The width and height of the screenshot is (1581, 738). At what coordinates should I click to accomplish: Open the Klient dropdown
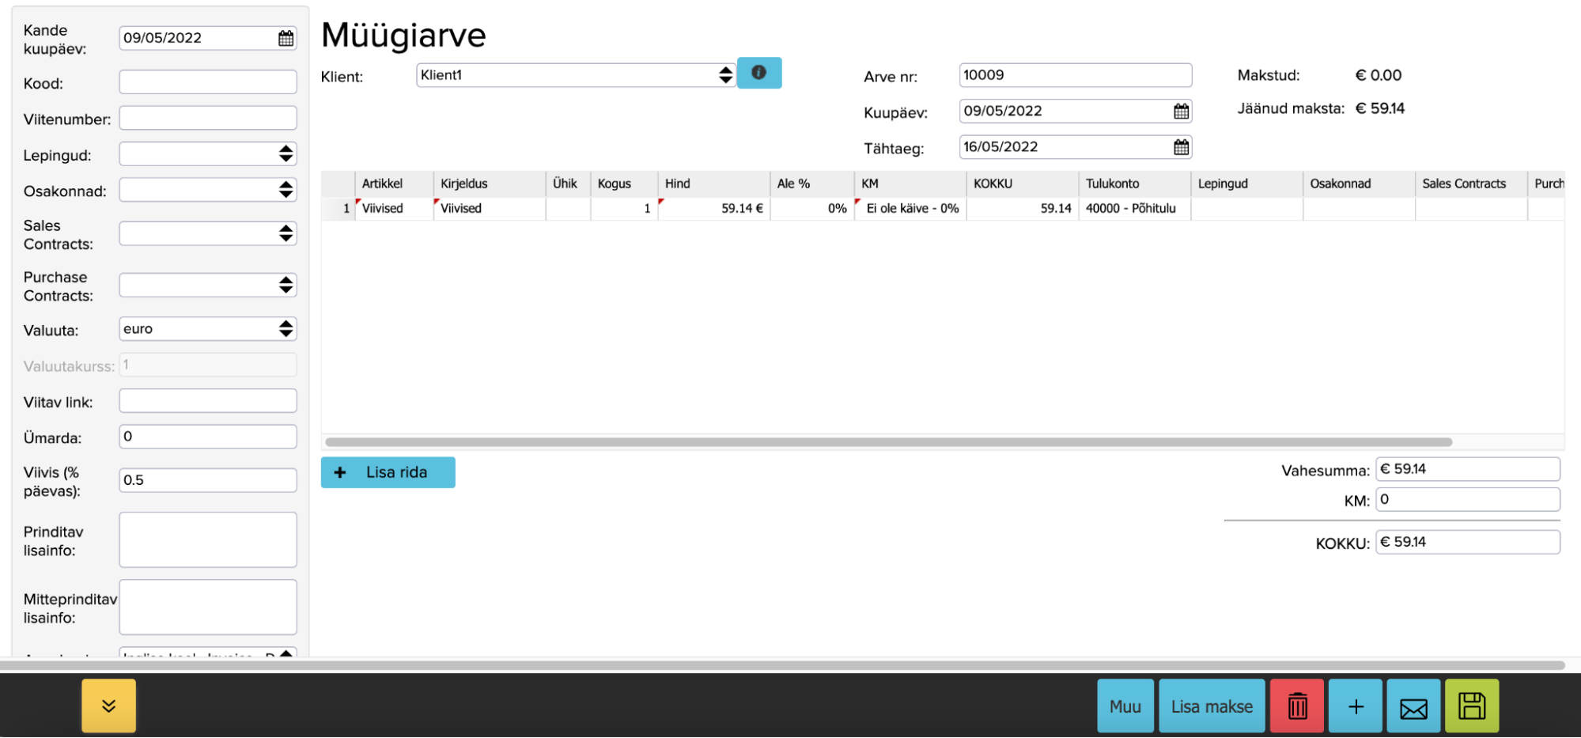click(x=575, y=75)
